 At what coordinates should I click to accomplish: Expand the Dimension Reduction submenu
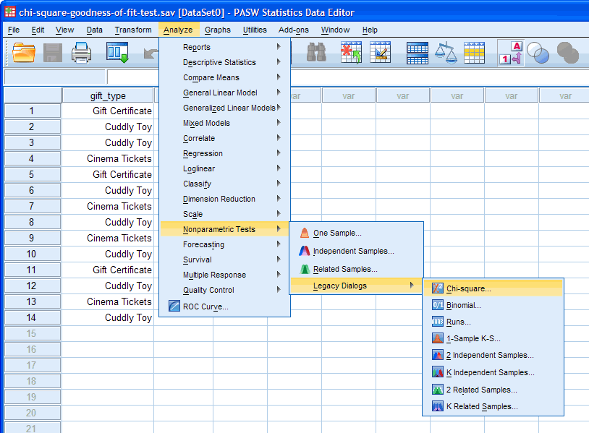click(x=224, y=199)
